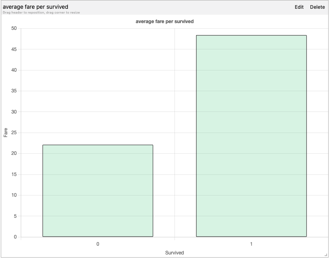This screenshot has height=260, width=331.
Task: Click the chart title above the plot
Action: pos(165,21)
